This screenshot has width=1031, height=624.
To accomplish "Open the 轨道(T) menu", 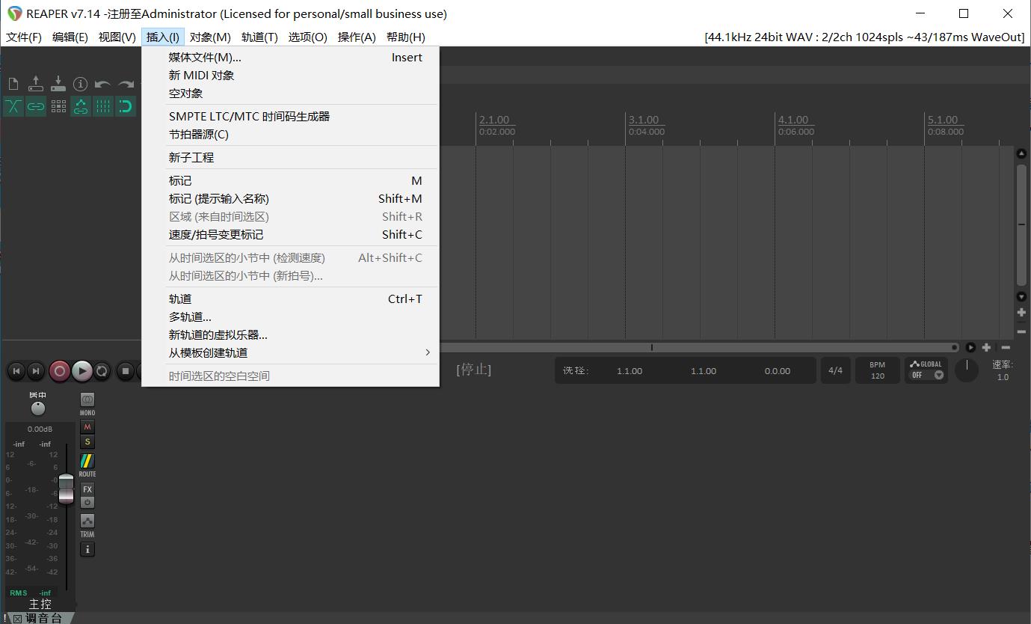I will click(259, 37).
